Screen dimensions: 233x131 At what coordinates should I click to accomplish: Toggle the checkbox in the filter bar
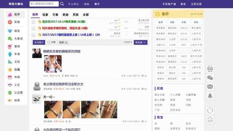coord(49,42)
